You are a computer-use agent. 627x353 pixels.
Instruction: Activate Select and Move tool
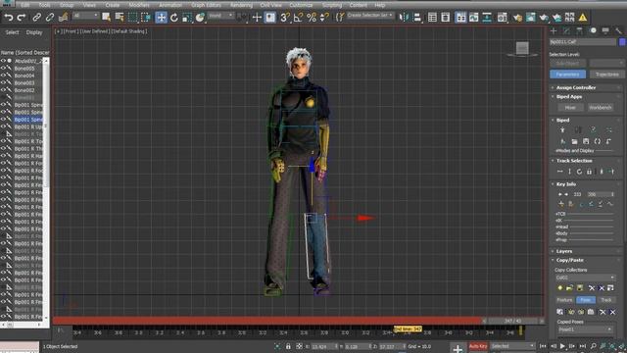click(161, 18)
